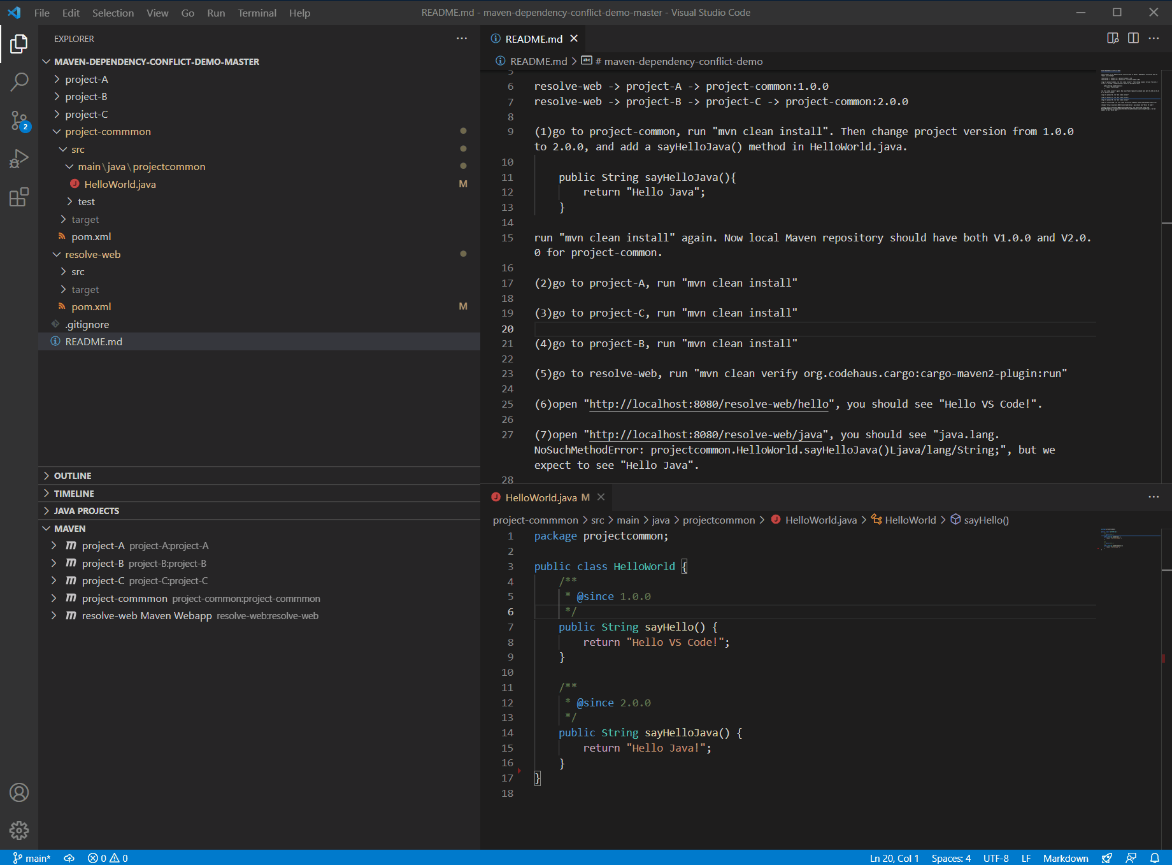Close the README.md tab
This screenshot has height=865, width=1172.
click(574, 39)
